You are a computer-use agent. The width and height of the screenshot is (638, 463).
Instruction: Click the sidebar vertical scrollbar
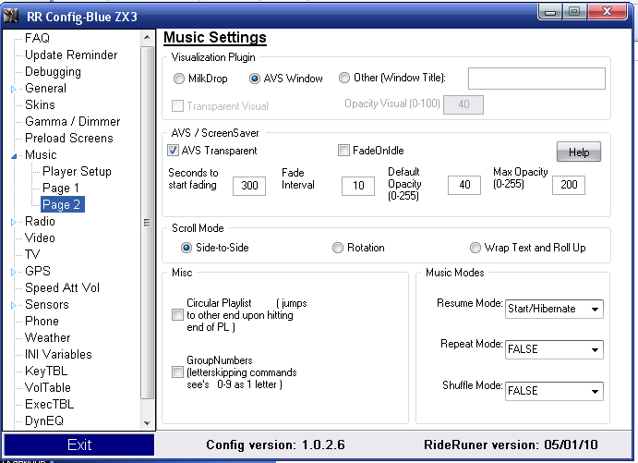click(147, 222)
